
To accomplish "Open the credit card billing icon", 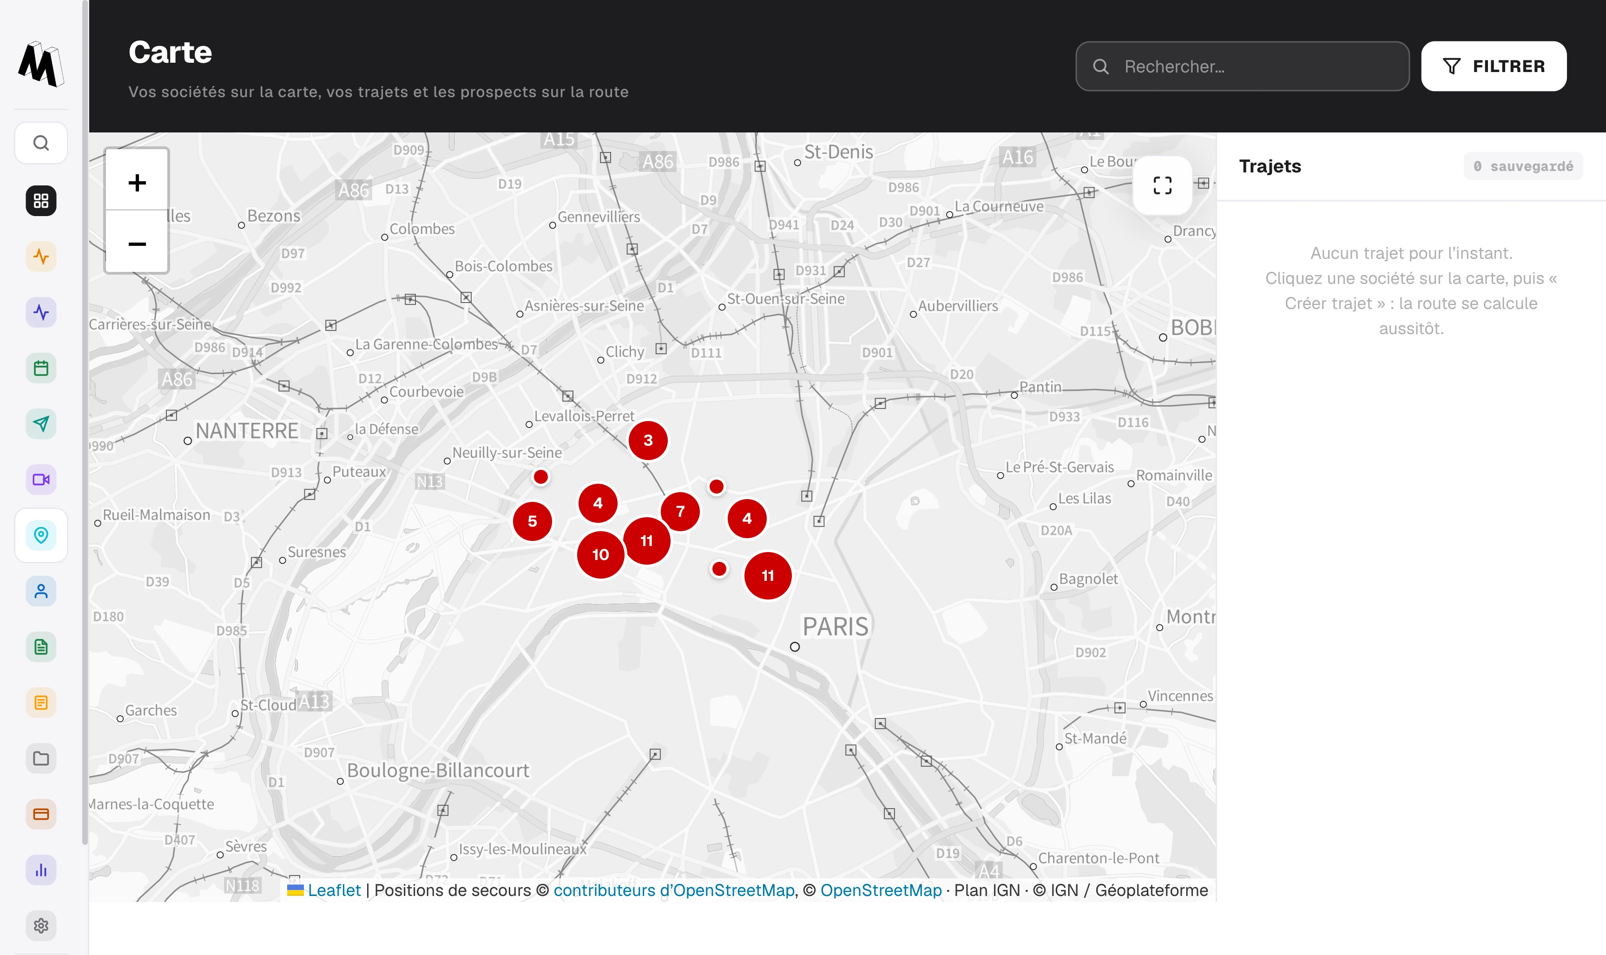I will 41,814.
